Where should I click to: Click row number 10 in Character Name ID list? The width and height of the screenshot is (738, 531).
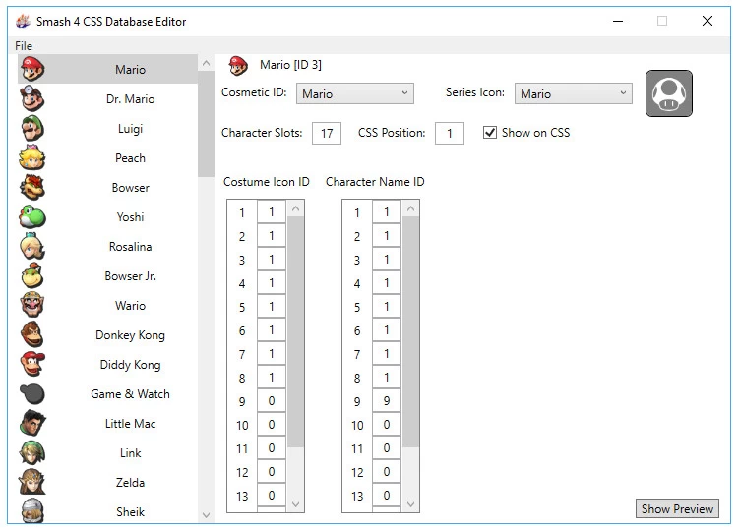[357, 425]
